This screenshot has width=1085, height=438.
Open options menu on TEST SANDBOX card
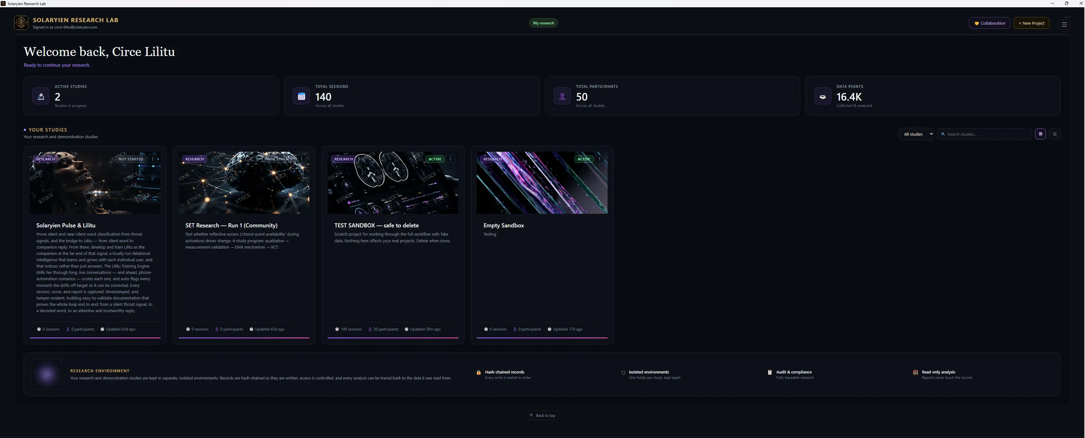pos(451,159)
